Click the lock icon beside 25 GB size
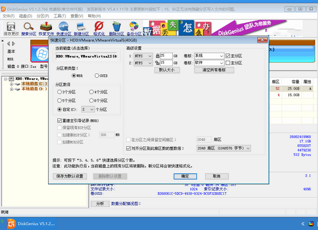Viewport: 318px width, 230px height. coord(157,56)
